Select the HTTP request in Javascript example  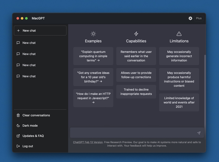[93, 98]
